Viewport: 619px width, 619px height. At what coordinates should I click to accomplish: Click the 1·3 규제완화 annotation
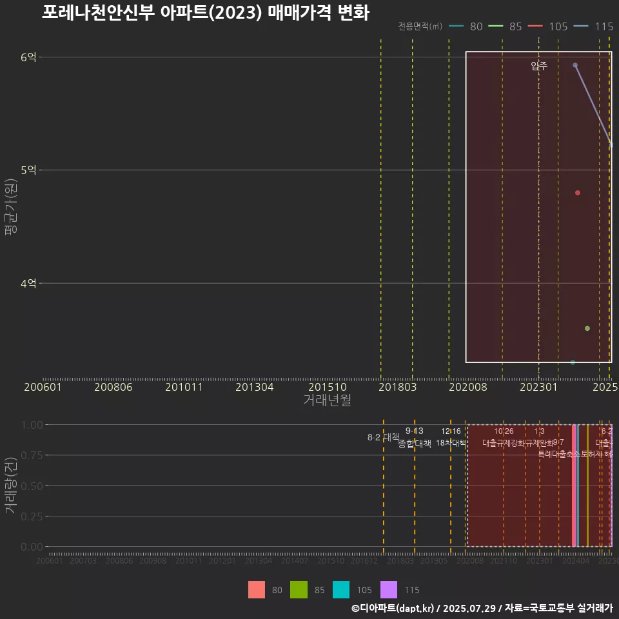point(539,437)
